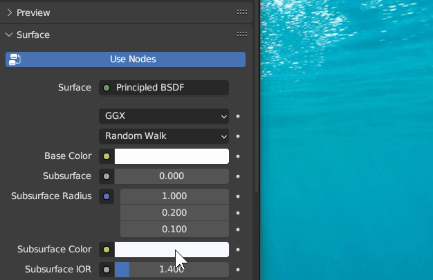This screenshot has height=280, width=433.
Task: Click the Base Color label
Action: click(68, 156)
